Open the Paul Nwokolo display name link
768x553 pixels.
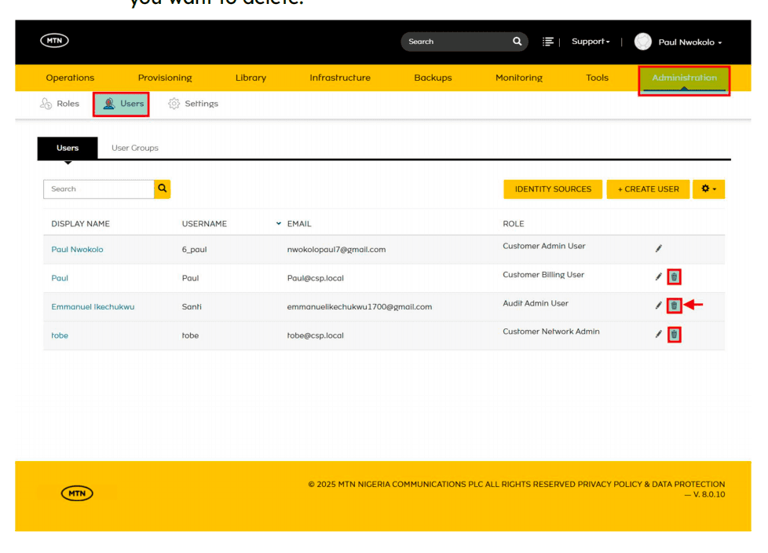[78, 249]
